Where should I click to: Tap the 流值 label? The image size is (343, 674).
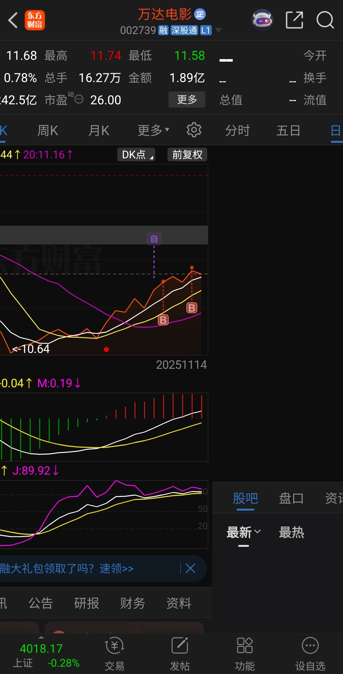(x=315, y=100)
